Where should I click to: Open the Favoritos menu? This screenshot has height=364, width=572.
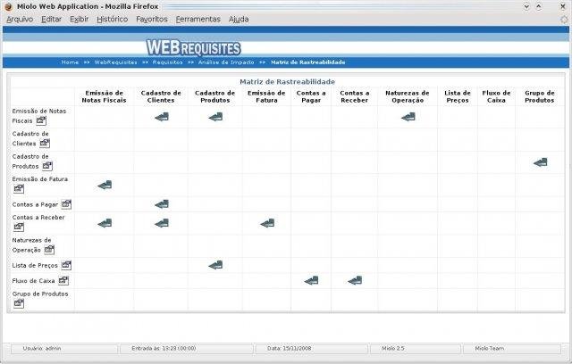(152, 20)
